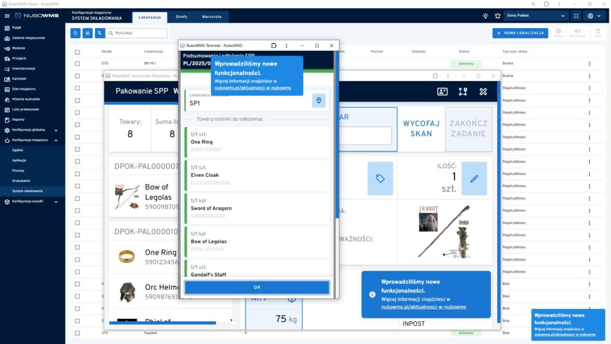Open the ID card icon in packing header
611x344 pixels.
pos(442,91)
